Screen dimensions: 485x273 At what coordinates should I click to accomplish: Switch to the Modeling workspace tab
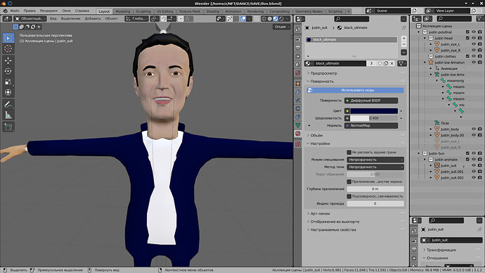click(123, 11)
